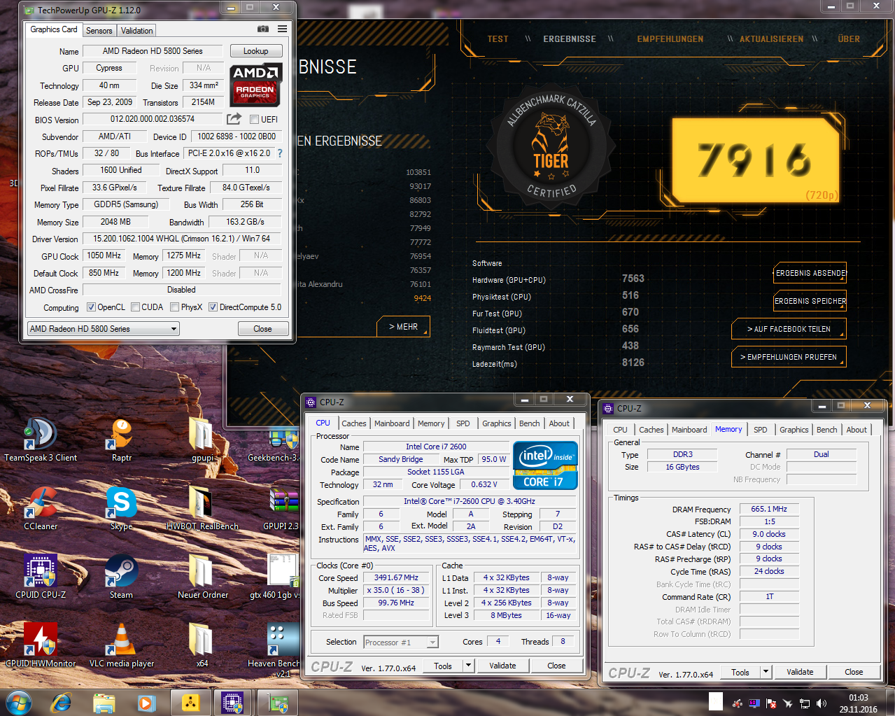Open the HWBOT_RealBench folder icon

coord(202,508)
